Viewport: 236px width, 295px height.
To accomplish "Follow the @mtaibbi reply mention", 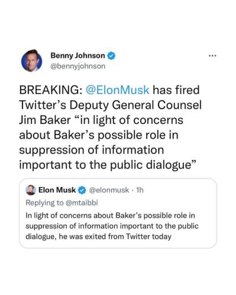I will pos(81,203).
